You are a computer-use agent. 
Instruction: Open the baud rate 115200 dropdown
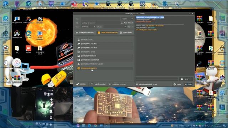(x=127, y=19)
